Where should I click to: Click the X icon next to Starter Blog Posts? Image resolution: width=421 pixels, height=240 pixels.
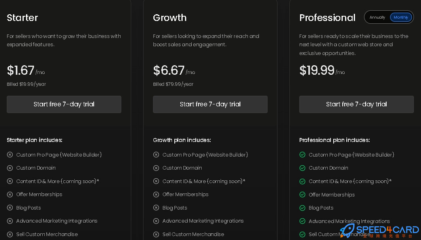(10, 208)
